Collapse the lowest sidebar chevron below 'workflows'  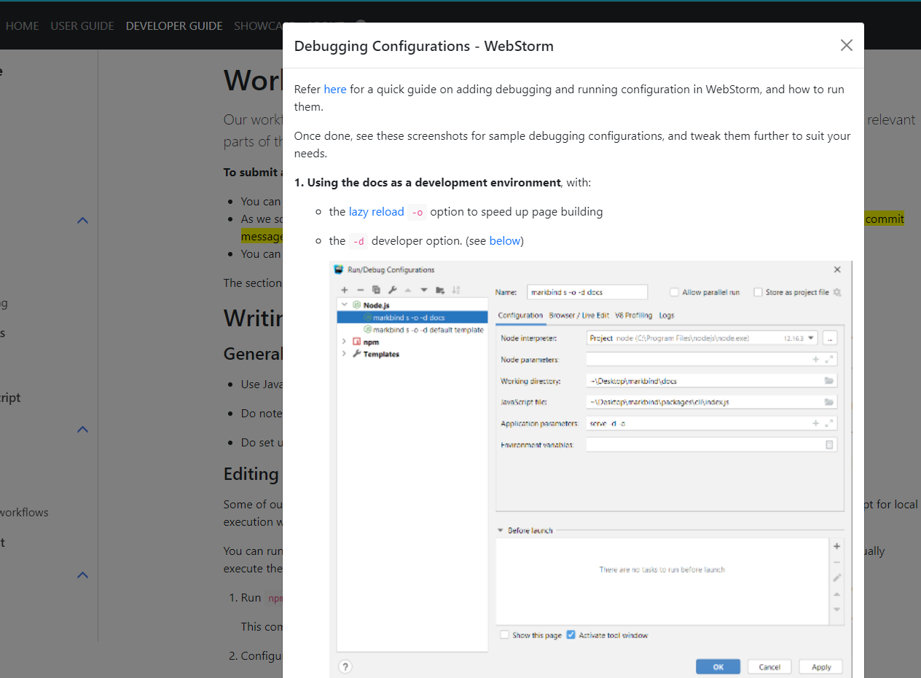(x=83, y=575)
